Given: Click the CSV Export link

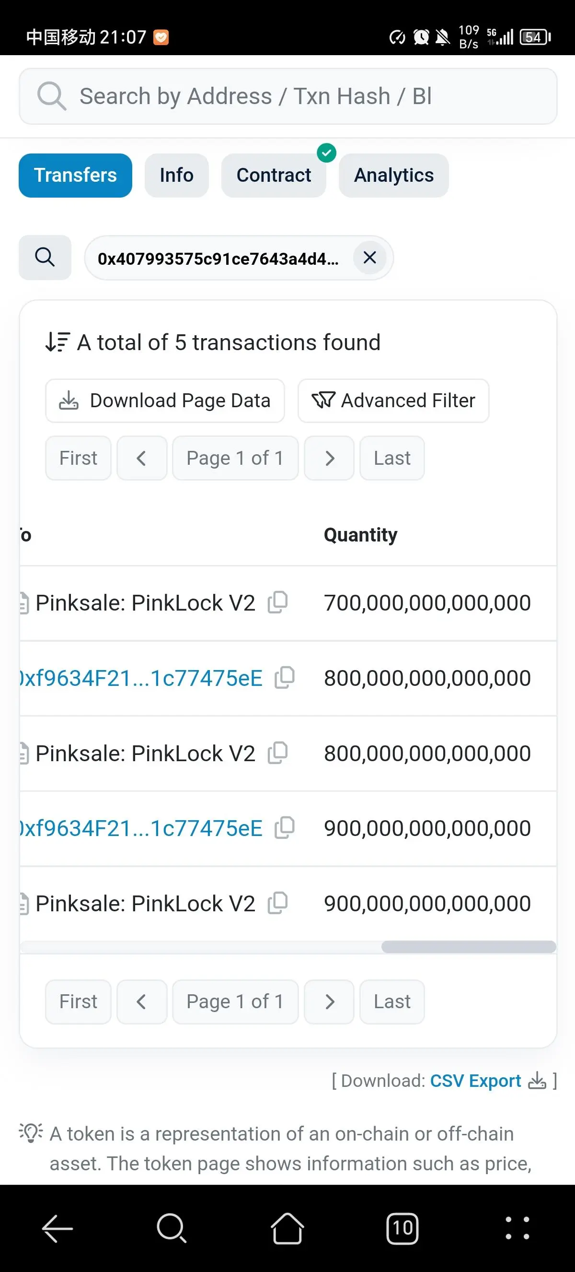Looking at the screenshot, I should click(x=475, y=1081).
